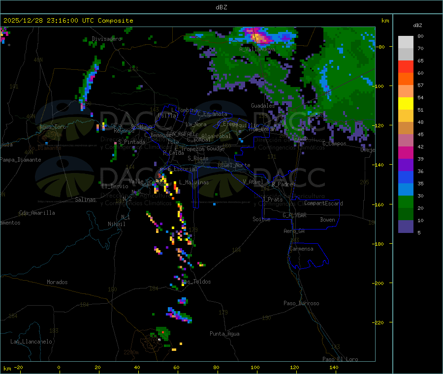Select the S_Rosas label

coord(198,158)
